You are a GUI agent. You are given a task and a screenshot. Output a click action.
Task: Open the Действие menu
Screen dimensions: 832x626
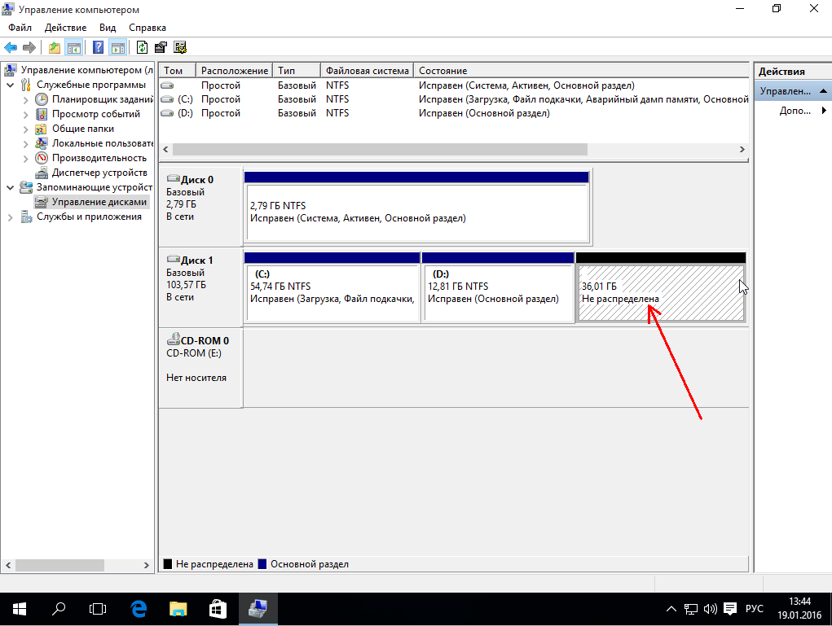pyautogui.click(x=65, y=28)
